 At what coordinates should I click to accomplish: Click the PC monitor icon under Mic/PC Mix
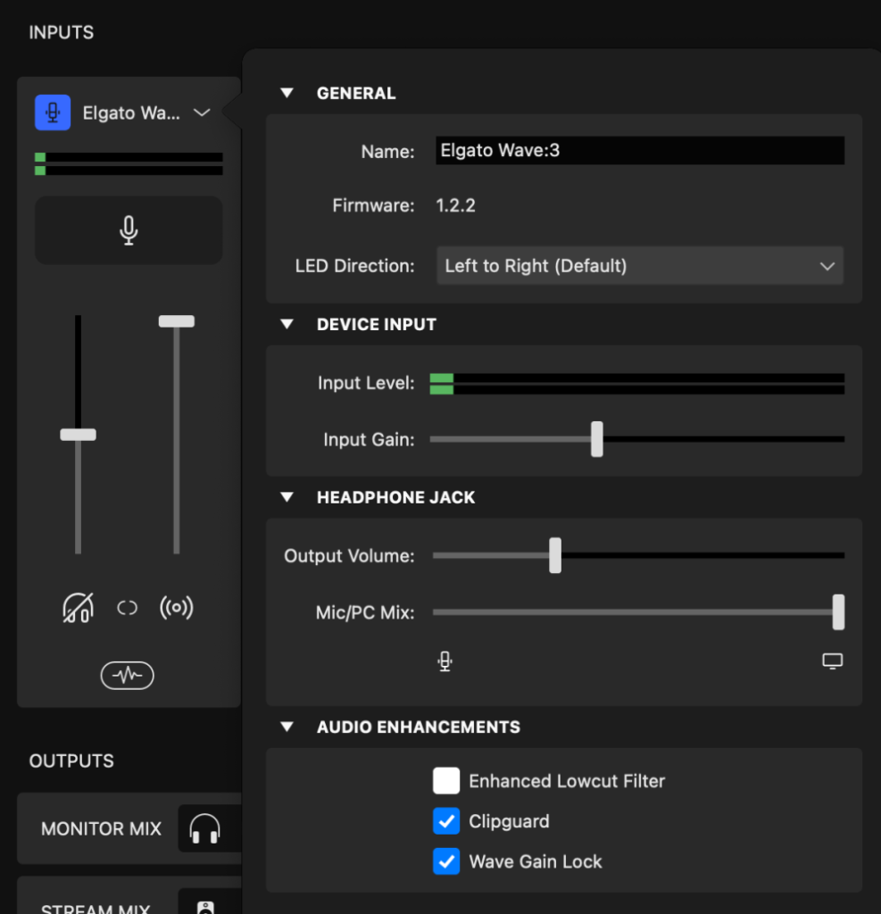[833, 661]
